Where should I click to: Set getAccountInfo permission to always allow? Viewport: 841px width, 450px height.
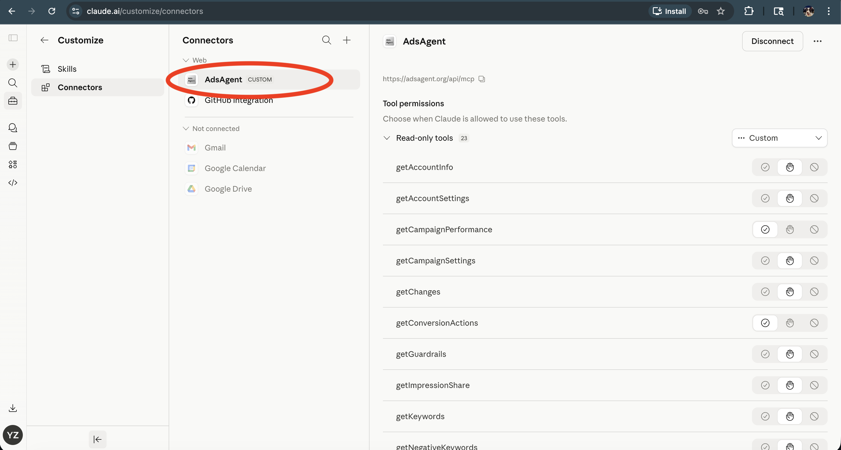tap(765, 167)
